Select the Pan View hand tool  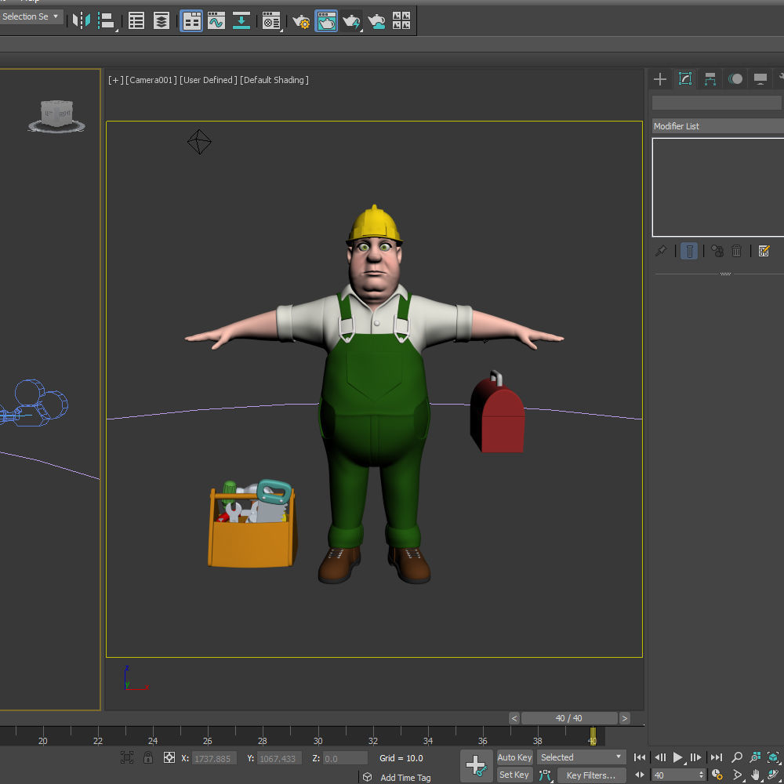[755, 775]
